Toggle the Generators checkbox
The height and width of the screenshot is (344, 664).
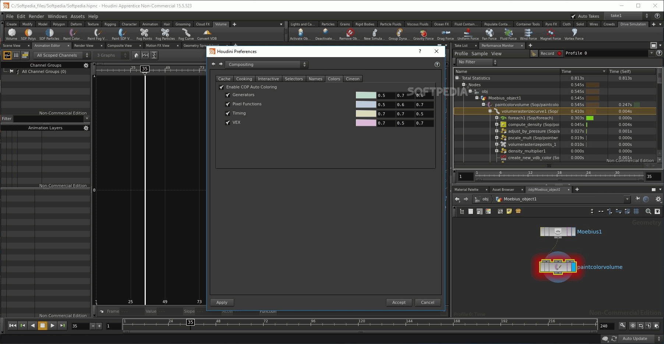point(227,95)
